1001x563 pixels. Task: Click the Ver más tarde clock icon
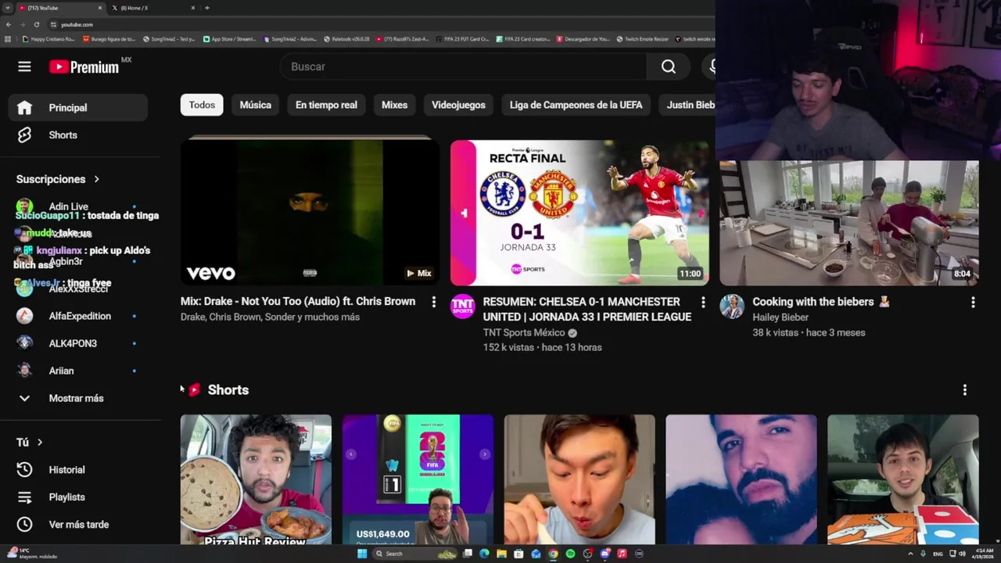click(x=24, y=525)
